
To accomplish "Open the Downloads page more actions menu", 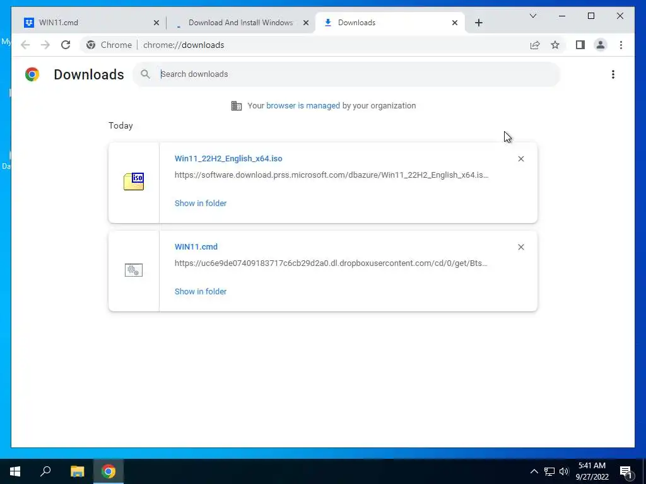I will point(613,74).
